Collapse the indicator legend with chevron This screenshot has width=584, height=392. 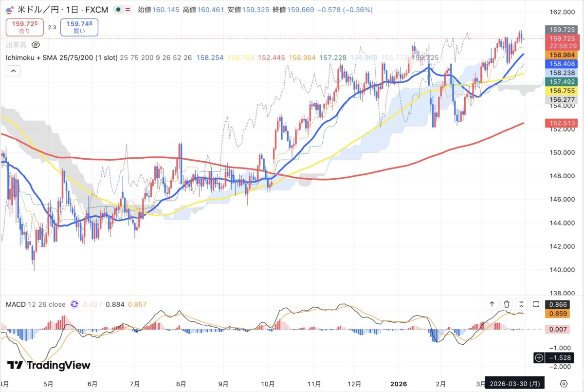[13, 71]
